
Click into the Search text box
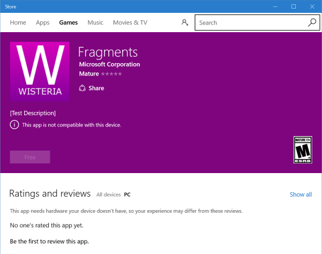point(250,23)
